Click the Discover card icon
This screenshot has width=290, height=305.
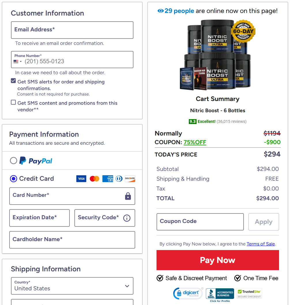click(x=130, y=179)
